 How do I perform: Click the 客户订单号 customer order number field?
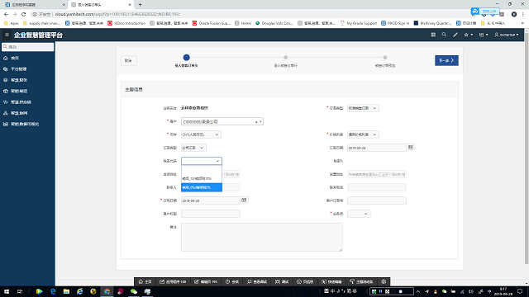[x=377, y=200]
